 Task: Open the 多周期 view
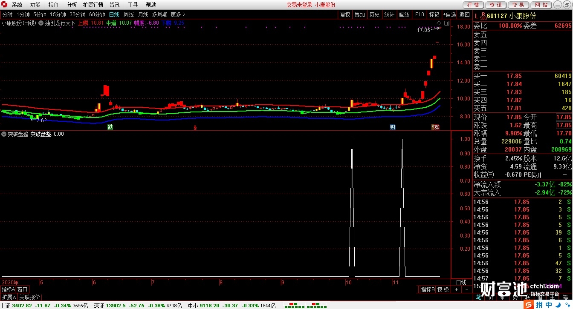click(x=159, y=14)
